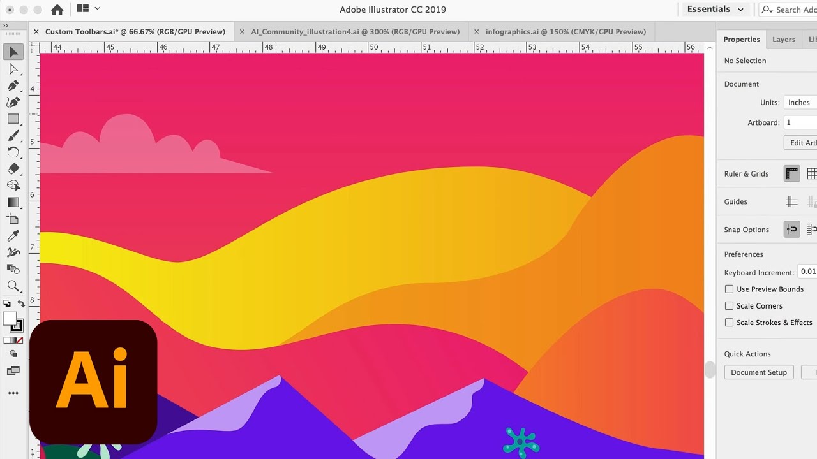
Task: Close the AI_Community_illustration4.ai tab
Action: tap(242, 31)
